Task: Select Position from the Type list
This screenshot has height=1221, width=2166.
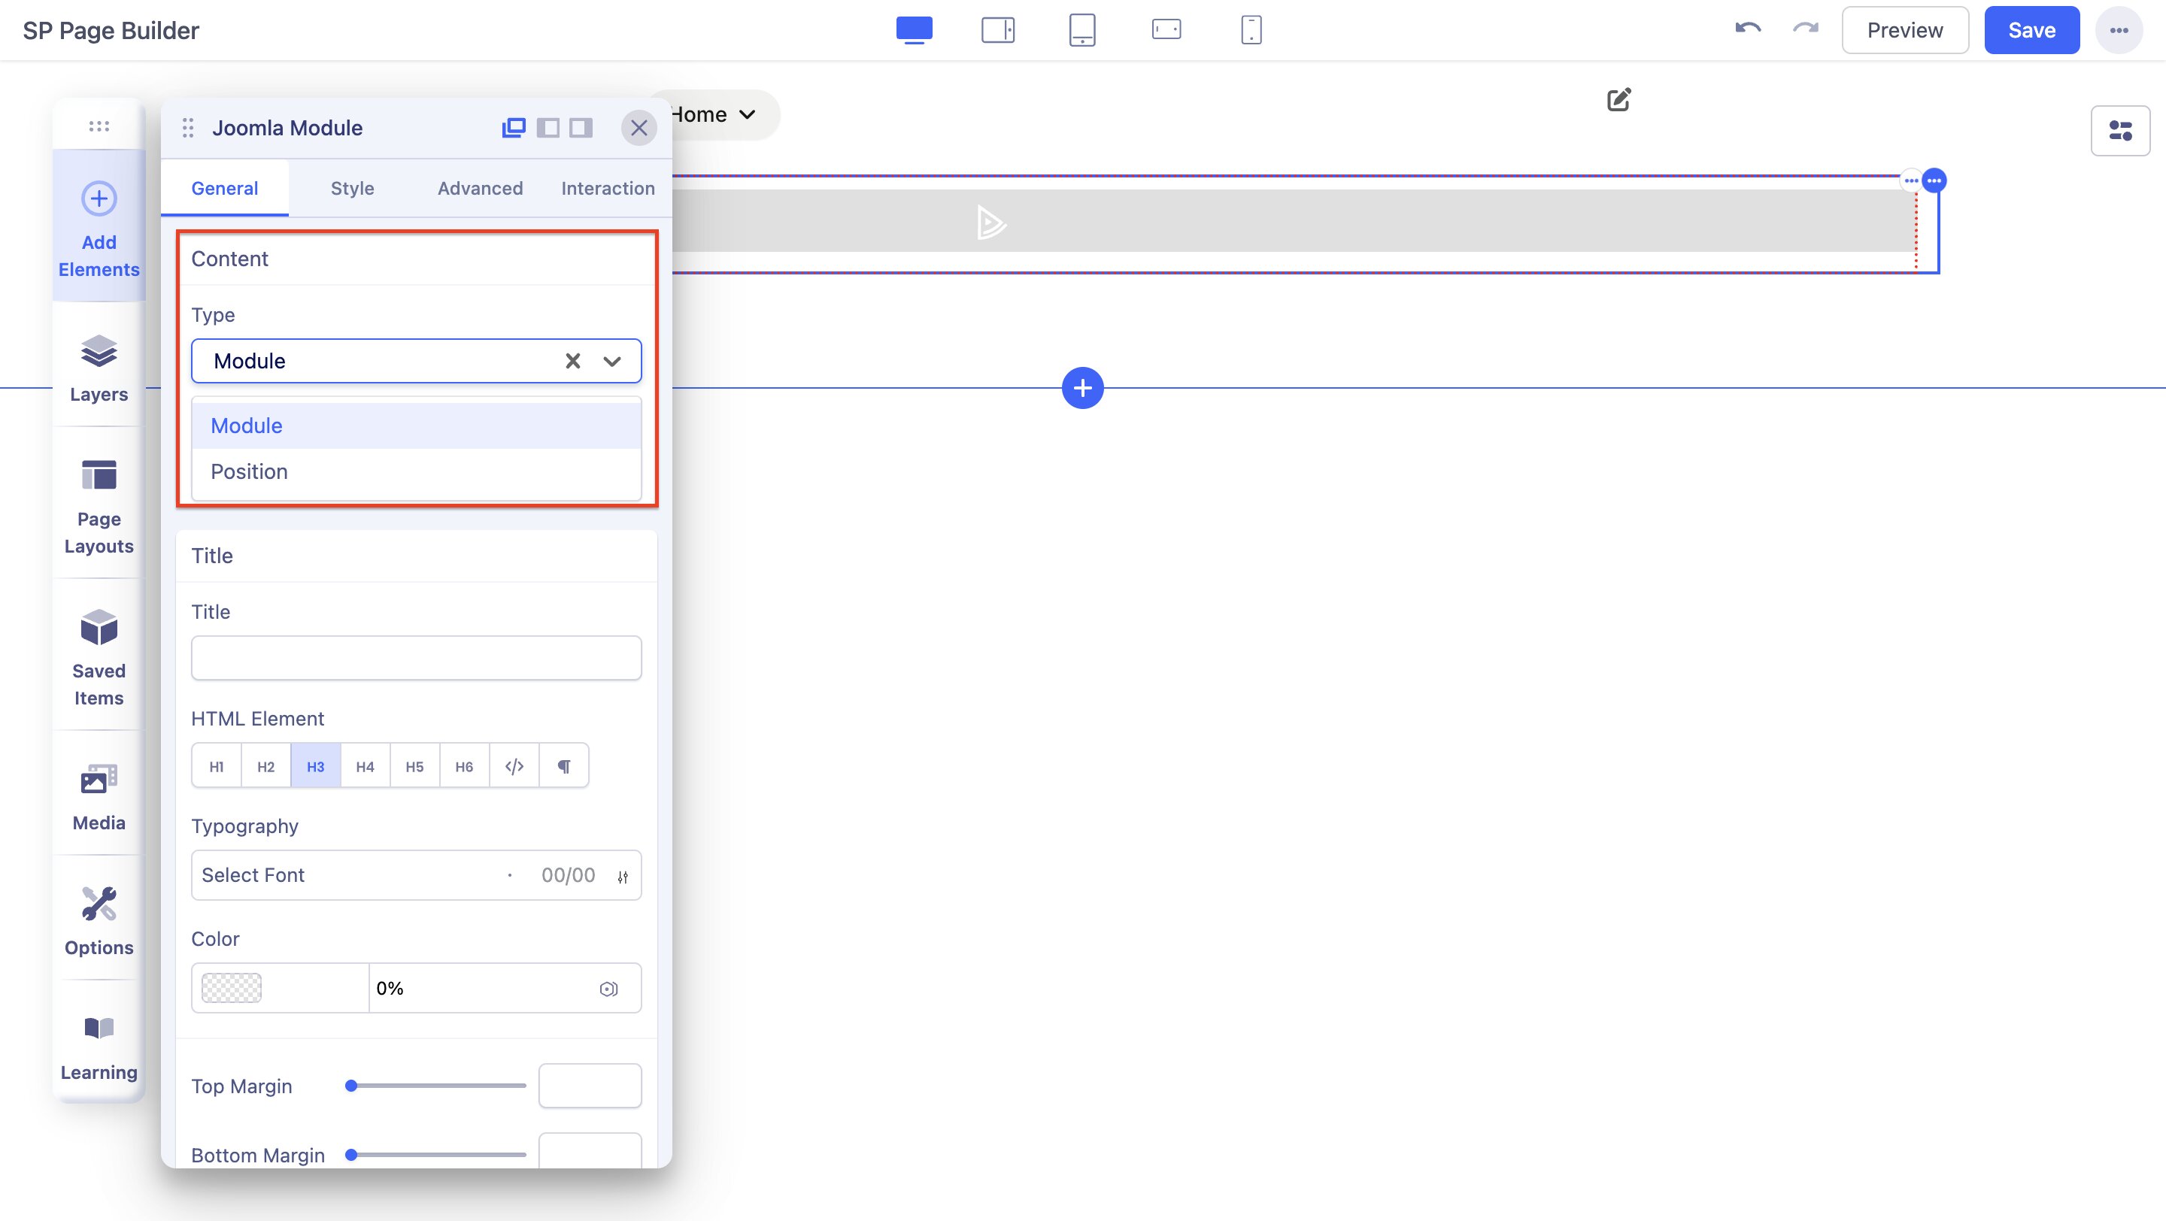Action: 249,471
